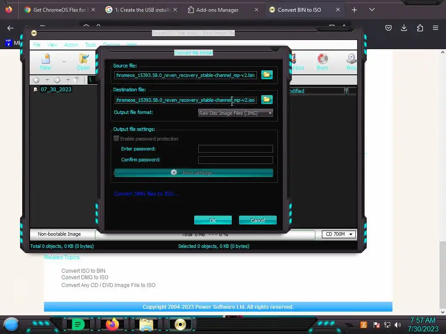
Task: Click PowerISO disc icon on taskbar
Action: point(180,324)
